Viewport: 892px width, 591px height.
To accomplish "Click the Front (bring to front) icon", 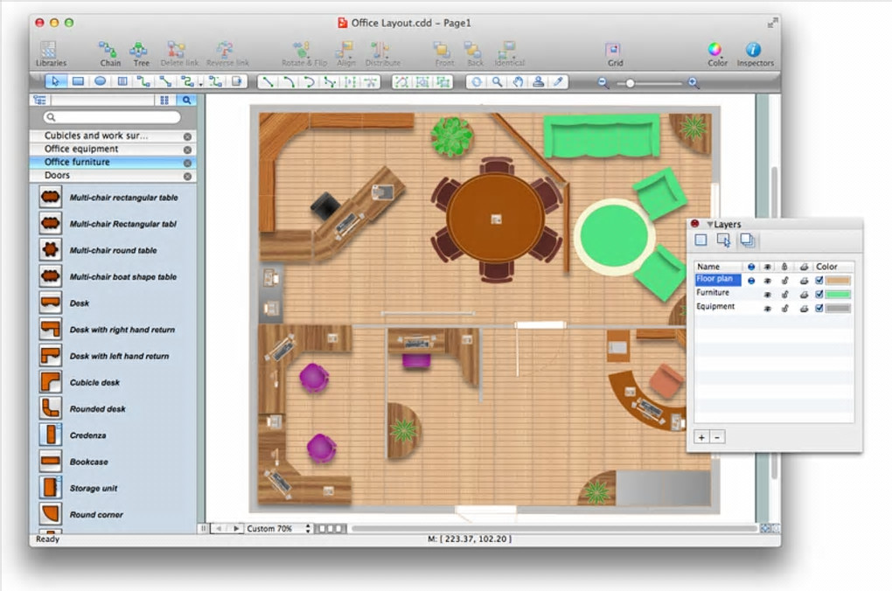I will click(x=443, y=54).
